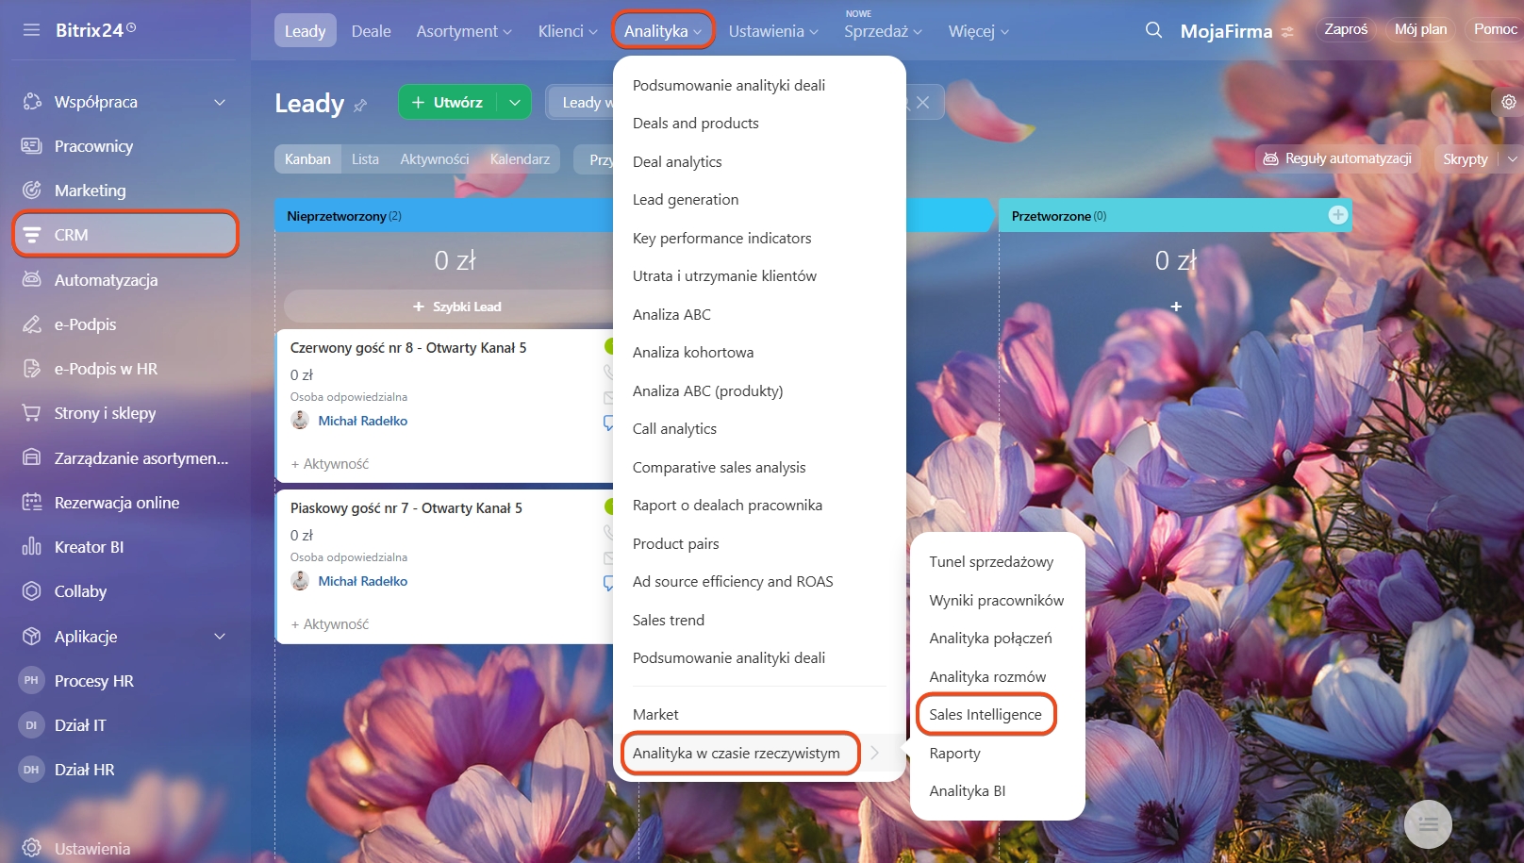Click the PH avatar for Procesy HR

point(31,681)
